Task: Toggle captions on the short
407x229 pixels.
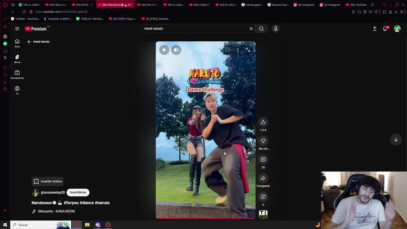Action: (228, 50)
